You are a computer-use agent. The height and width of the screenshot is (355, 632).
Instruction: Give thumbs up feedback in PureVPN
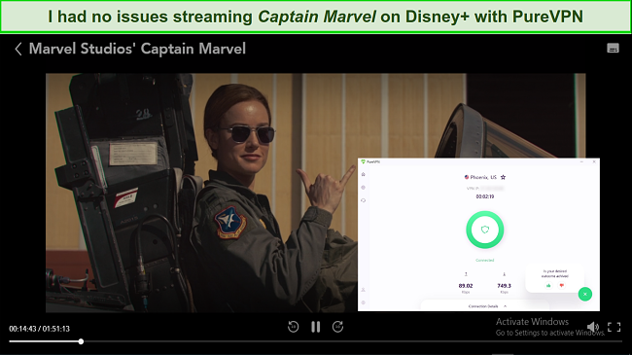548,285
